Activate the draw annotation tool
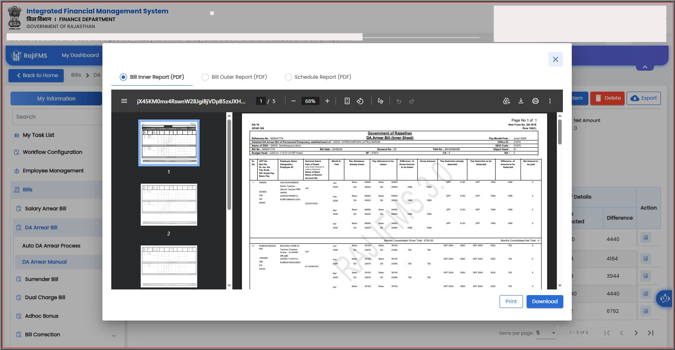675x350 pixels. (380, 101)
